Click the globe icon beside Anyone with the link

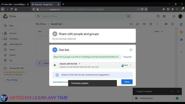tap(55, 65)
